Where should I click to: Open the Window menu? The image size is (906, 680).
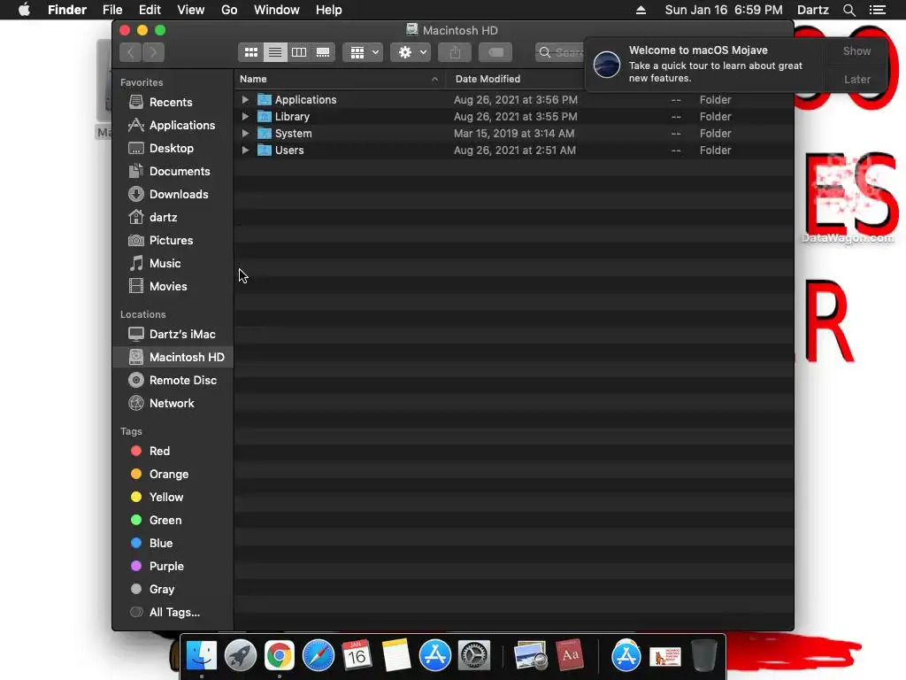[x=277, y=10]
